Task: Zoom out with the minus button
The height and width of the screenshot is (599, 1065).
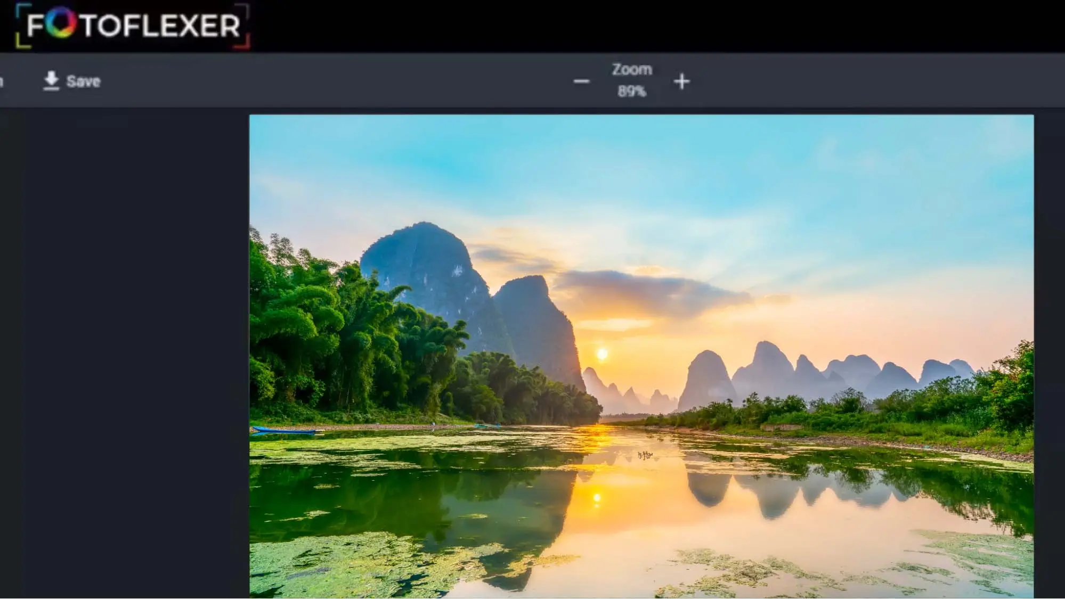Action: 581,81
